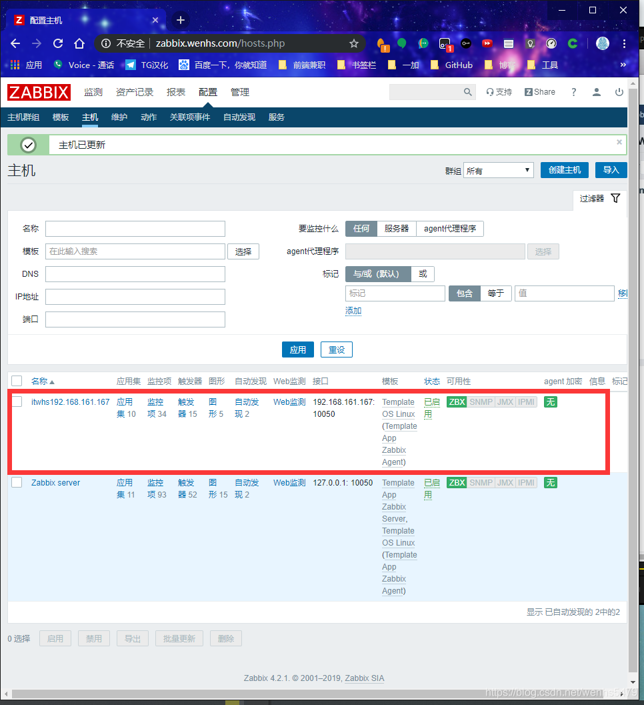Open the new tab plus button
This screenshot has height=705, width=644.
coord(181,20)
